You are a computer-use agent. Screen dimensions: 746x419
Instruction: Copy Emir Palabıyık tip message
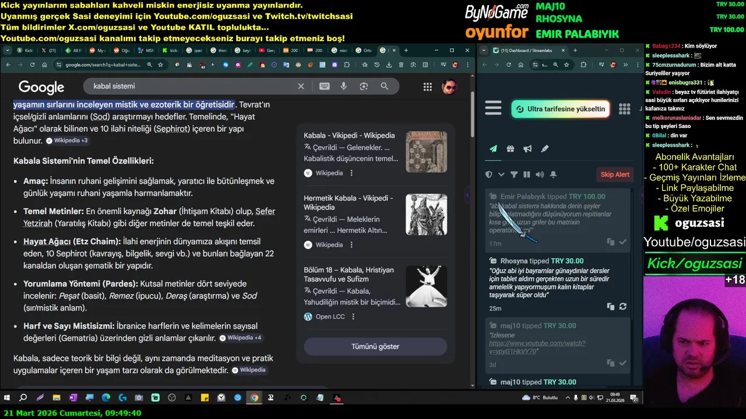click(611, 242)
